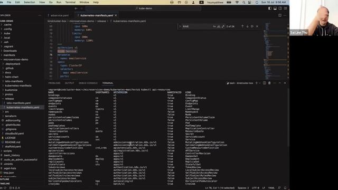Toggle regular expression in find
Screen dimensions: 338x190
point(223,26)
